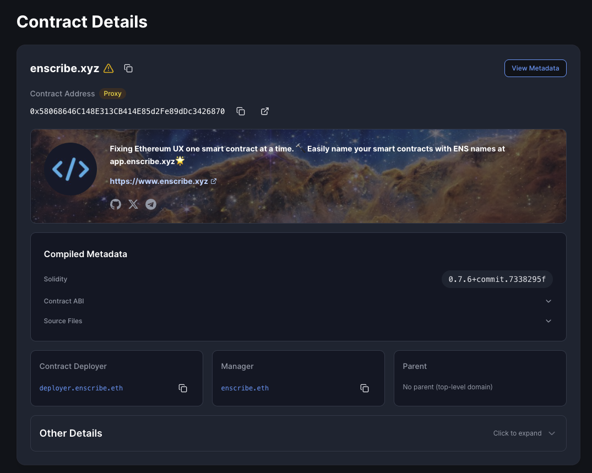The width and height of the screenshot is (592, 473).
Task: Open the enscribe.eth Manager link
Action: [245, 388]
